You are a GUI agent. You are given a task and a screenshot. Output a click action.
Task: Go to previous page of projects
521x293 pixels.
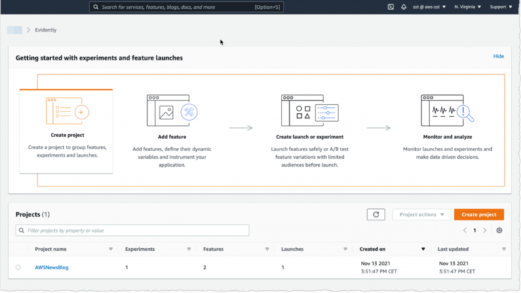[465, 231]
